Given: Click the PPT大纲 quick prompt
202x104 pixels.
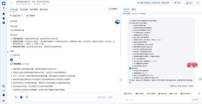Looking at the screenshot, I should tap(173, 94).
